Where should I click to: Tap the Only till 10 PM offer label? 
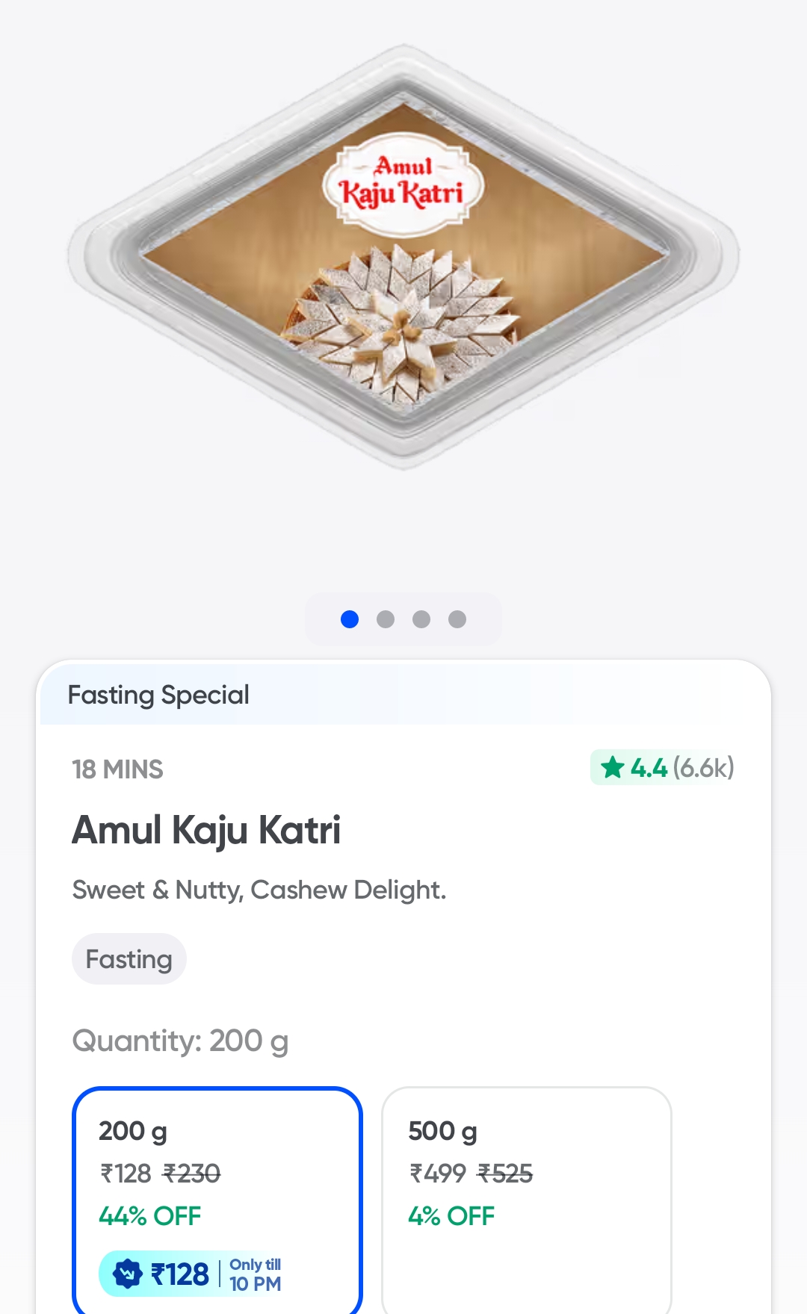tap(255, 1274)
